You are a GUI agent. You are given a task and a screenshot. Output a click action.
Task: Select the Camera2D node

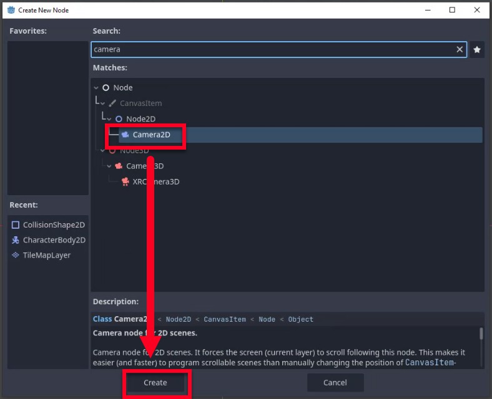tap(300, 135)
